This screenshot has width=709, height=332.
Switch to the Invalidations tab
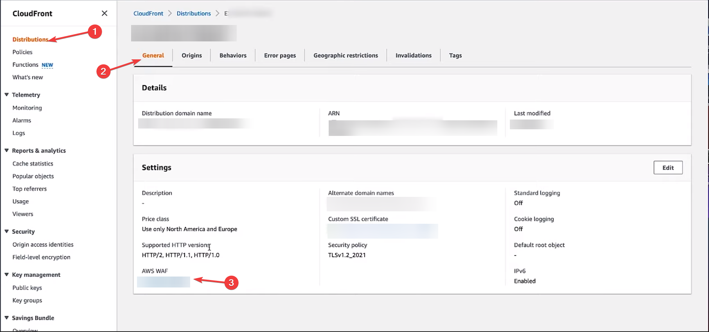point(414,55)
